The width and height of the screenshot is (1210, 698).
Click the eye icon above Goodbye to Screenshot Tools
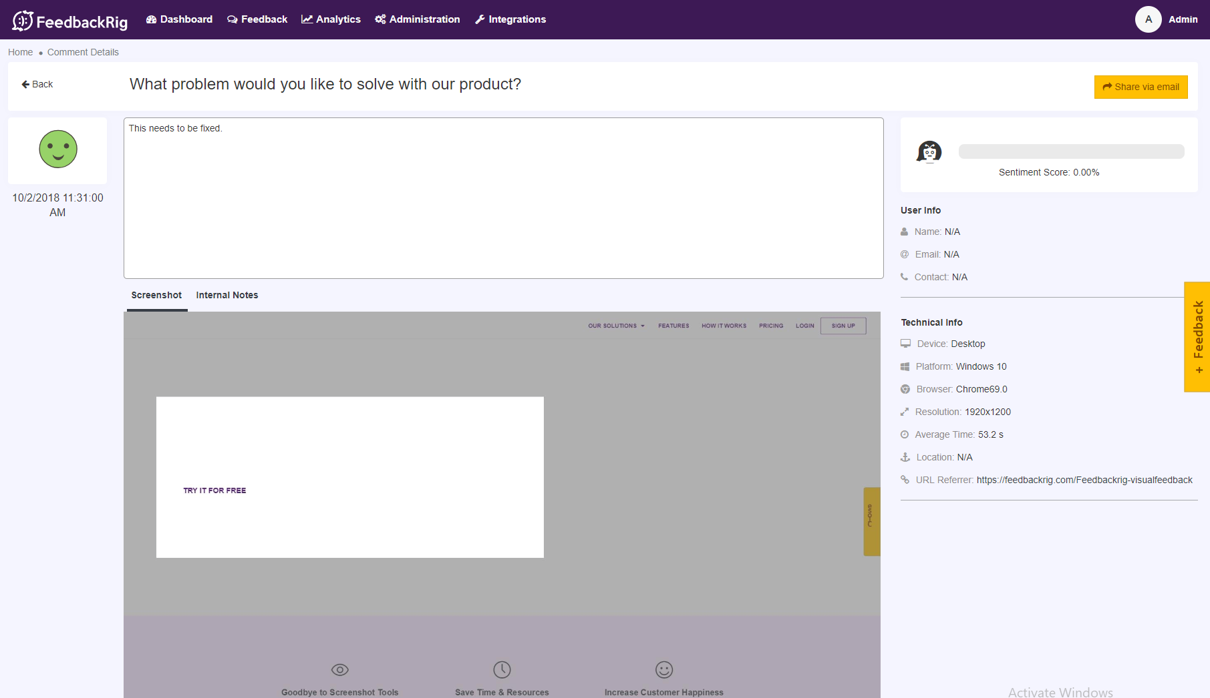pos(340,669)
